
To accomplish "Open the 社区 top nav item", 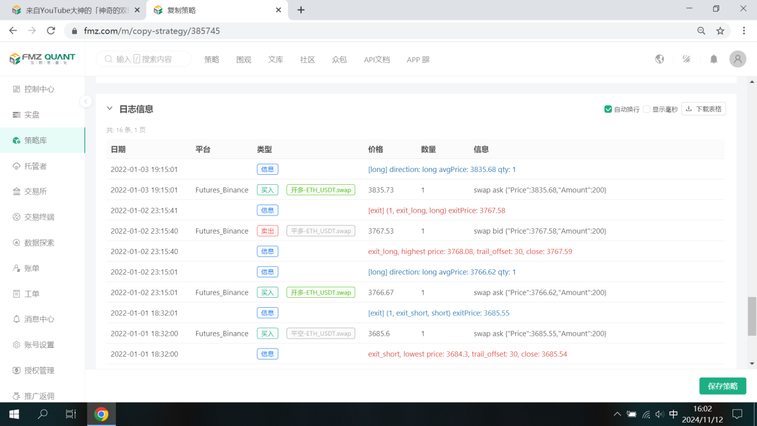I will pos(307,59).
